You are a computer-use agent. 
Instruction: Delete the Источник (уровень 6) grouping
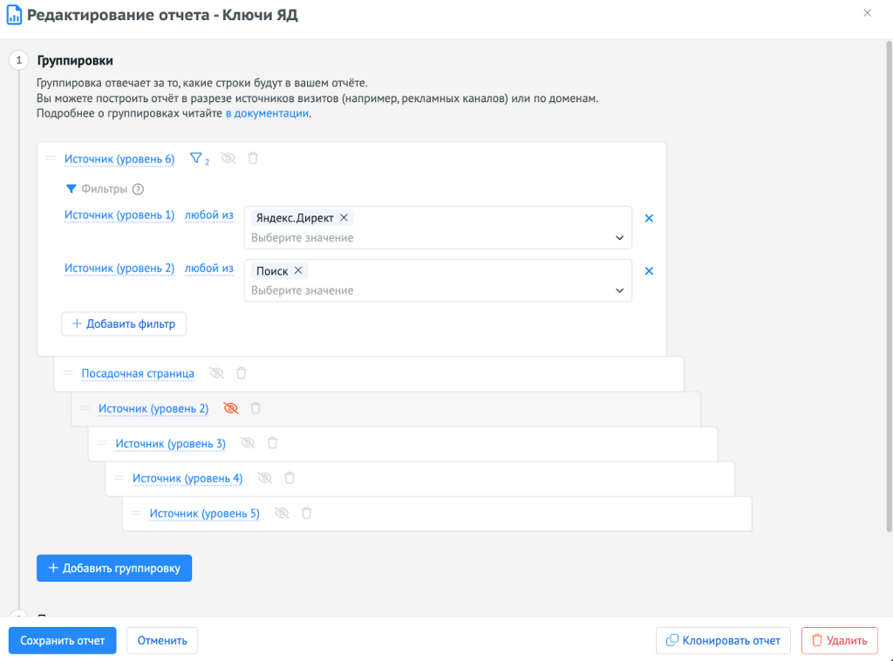pos(253,159)
